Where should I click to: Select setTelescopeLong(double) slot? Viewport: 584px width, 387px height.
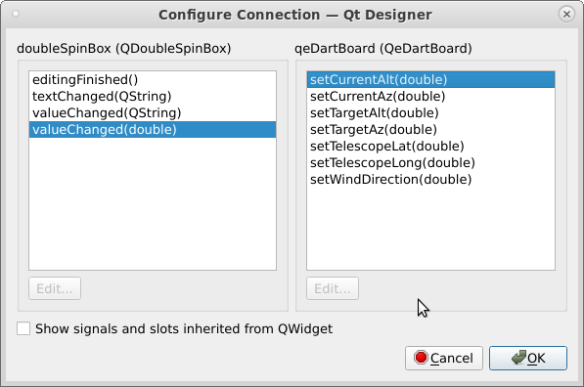click(x=430, y=162)
